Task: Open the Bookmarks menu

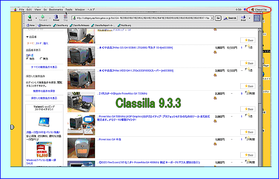Action: click(56, 10)
